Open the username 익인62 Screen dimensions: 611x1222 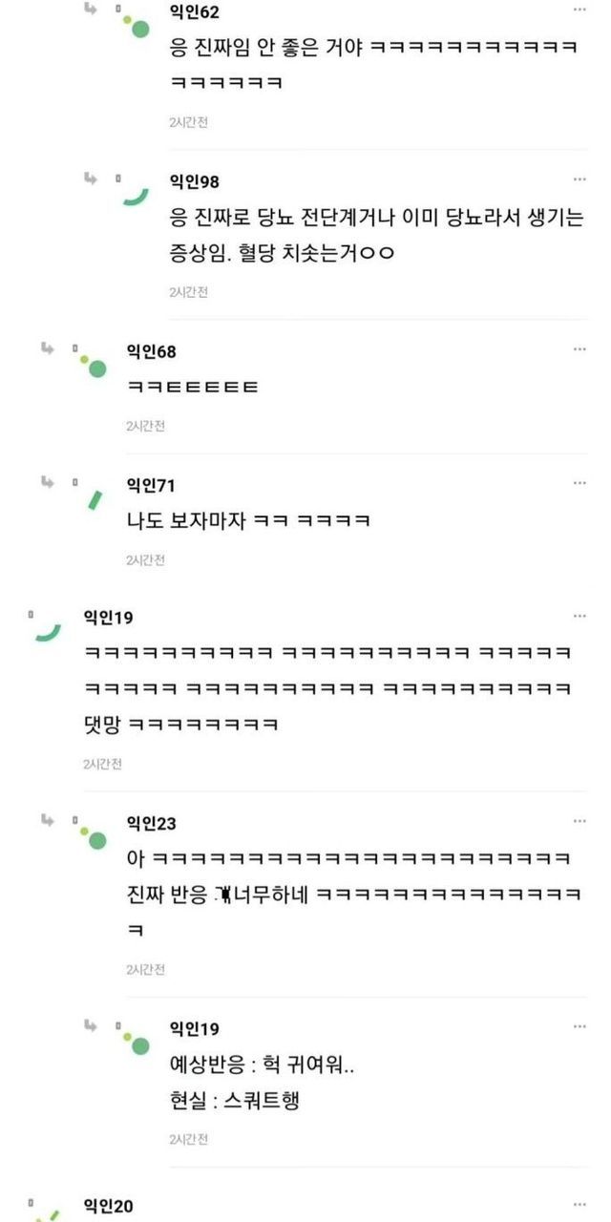(194, 11)
